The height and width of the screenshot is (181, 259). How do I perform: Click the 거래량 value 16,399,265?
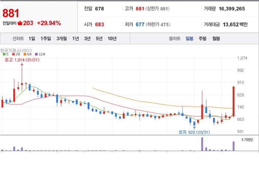point(232,9)
